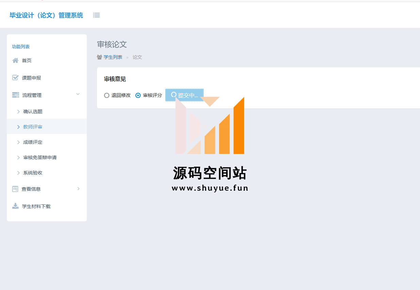420x290 pixels.
Task: Select the 退回修改 radio button
Action: [x=107, y=96]
